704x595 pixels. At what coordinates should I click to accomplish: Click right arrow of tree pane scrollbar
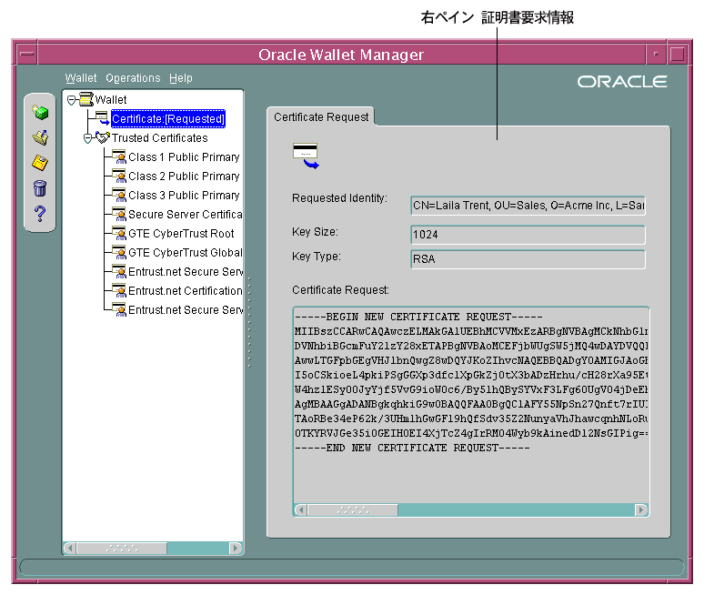coord(236,548)
